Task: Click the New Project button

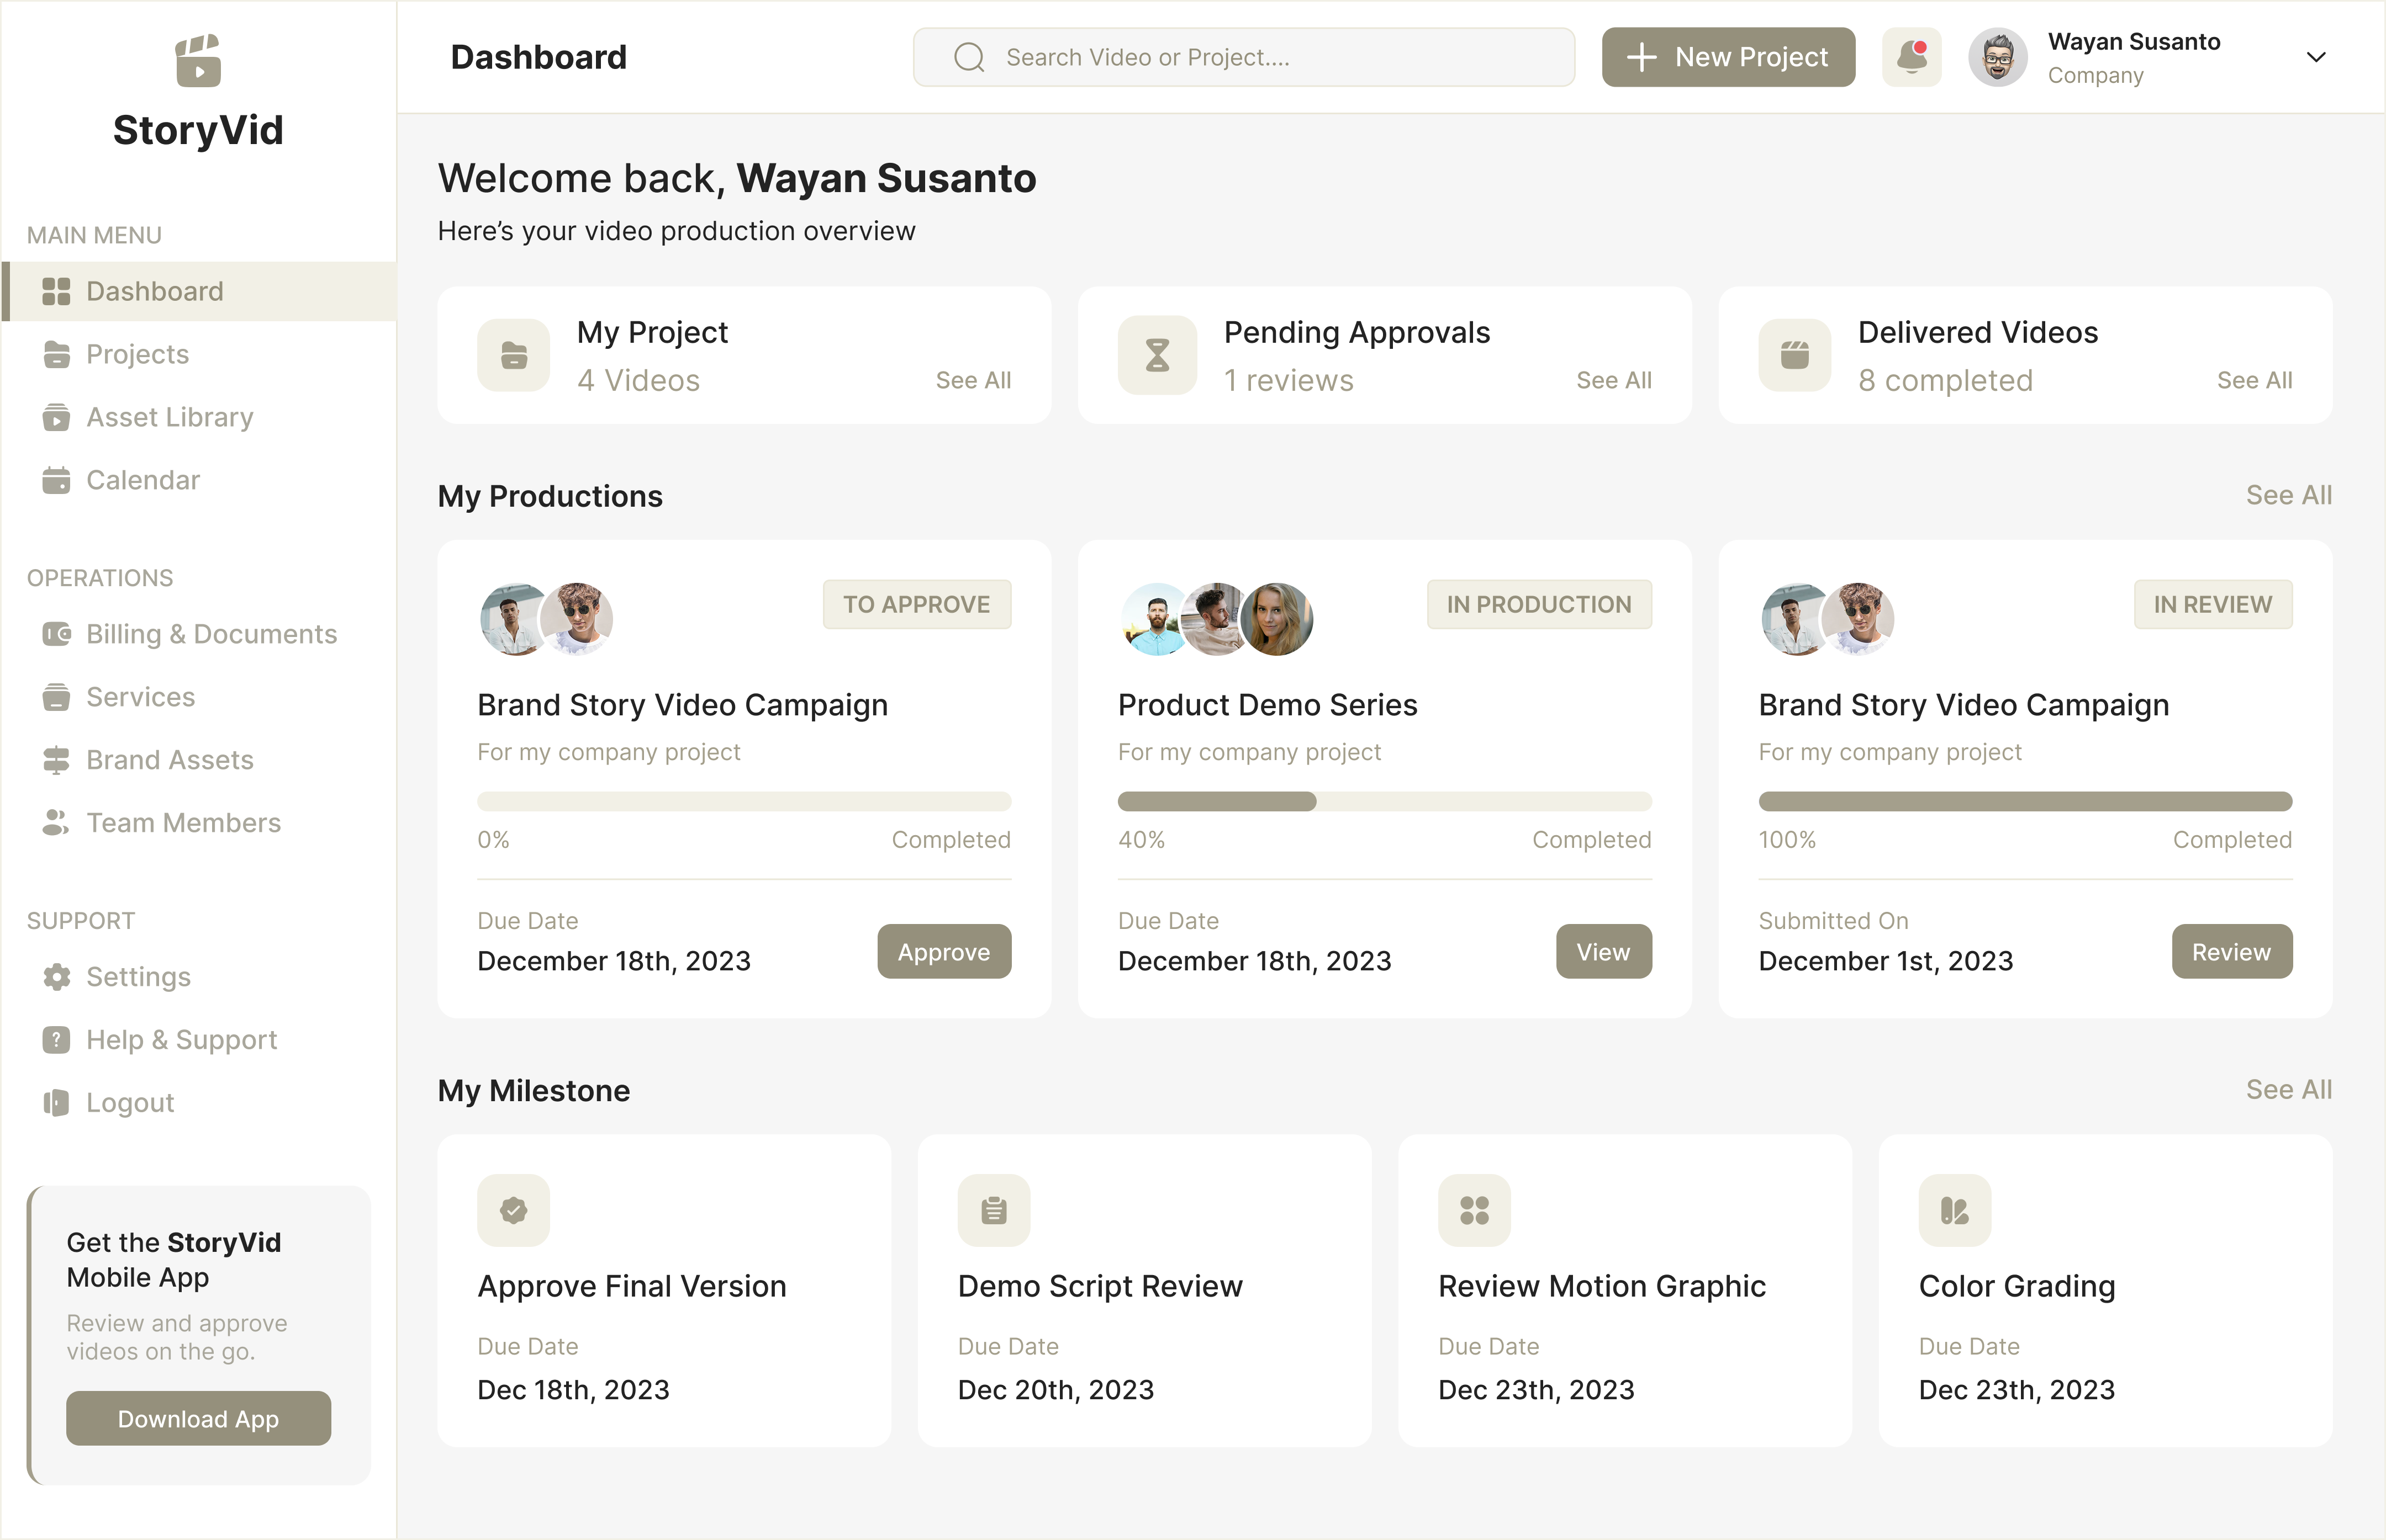Action: tap(1728, 57)
